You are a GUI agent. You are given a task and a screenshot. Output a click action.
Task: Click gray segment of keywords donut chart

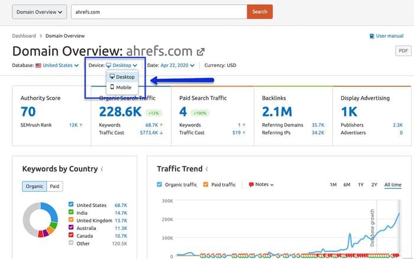click(28, 221)
